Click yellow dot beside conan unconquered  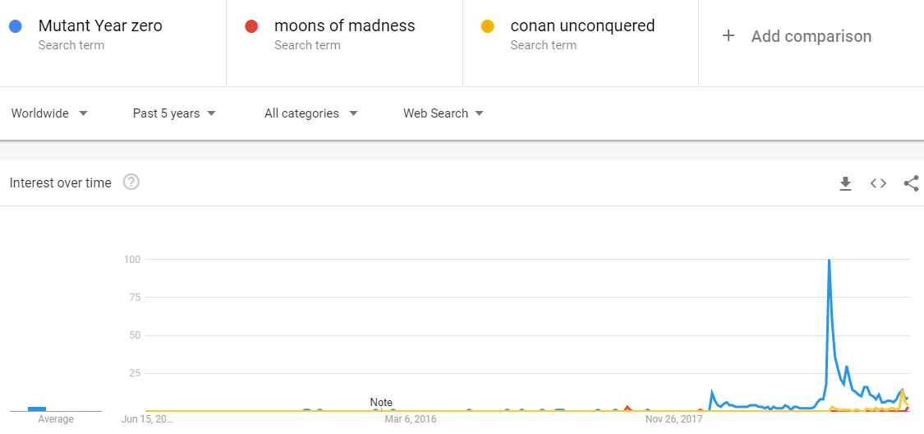click(487, 26)
